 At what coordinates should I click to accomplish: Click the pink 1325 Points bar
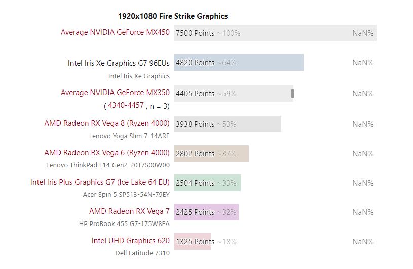(192, 241)
